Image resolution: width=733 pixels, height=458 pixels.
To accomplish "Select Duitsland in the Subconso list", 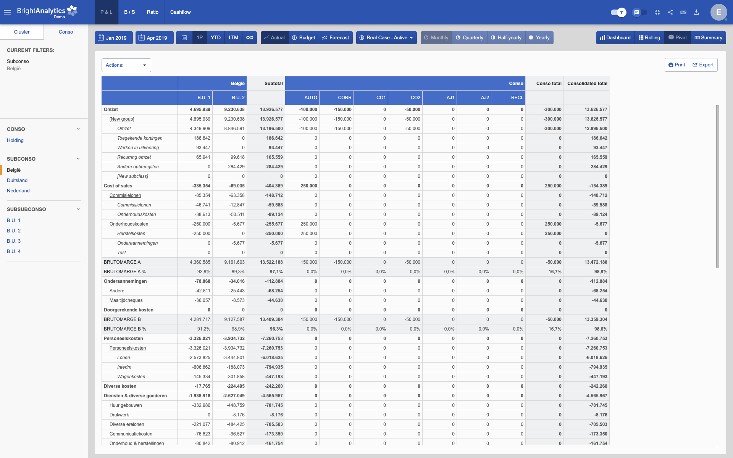I will (x=17, y=180).
